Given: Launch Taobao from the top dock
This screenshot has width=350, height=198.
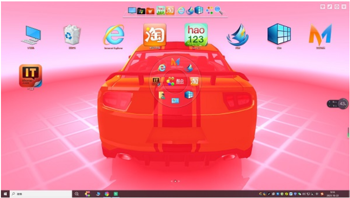Looking at the screenshot, I should (x=170, y=10).
